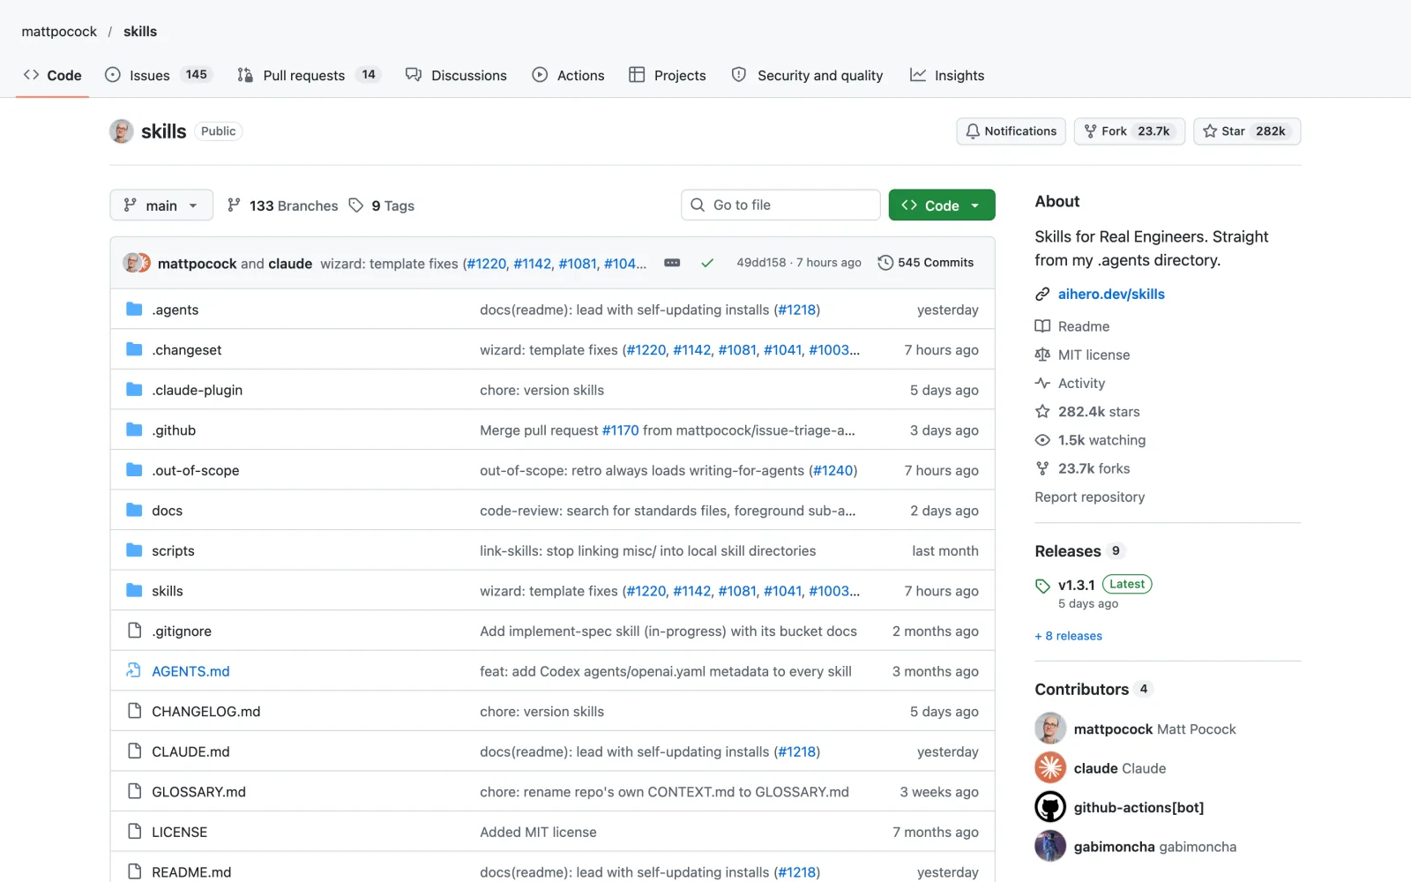Click the CHANGELOG.md file icon
Viewport: 1411px width, 882px height.
pyautogui.click(x=134, y=710)
